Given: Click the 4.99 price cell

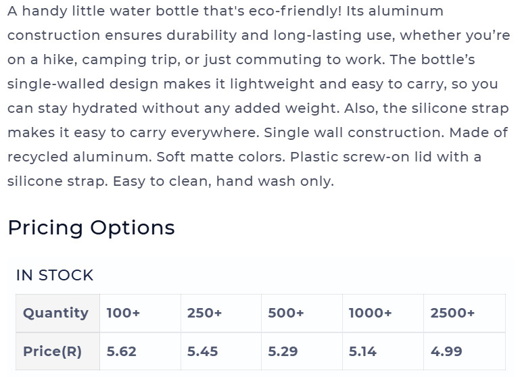Looking at the screenshot, I should [x=465, y=351].
